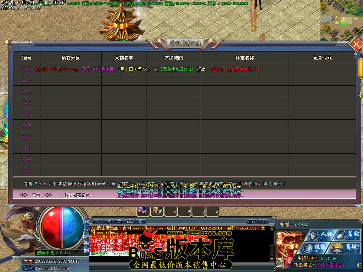
Task: Click the fifth chat toolbar keyboard-grid icon
Action: pyautogui.click(x=140, y=222)
